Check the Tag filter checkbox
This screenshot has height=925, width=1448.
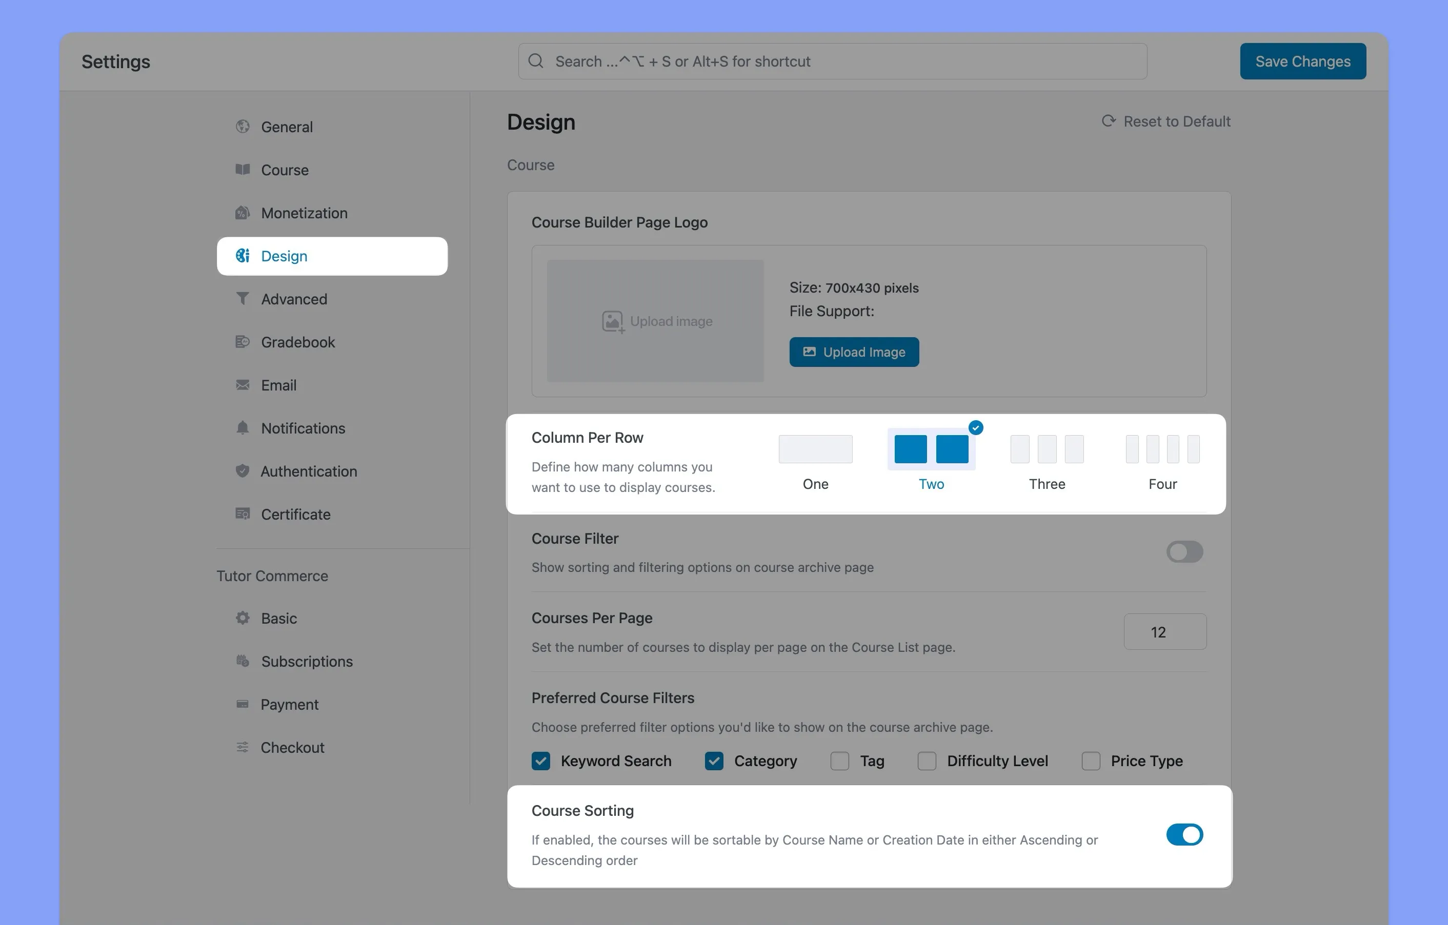839,760
